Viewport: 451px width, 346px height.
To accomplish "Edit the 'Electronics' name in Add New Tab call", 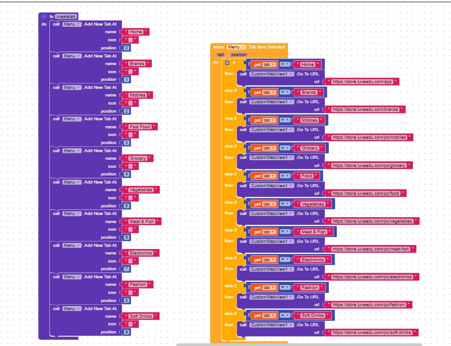I will (141, 253).
